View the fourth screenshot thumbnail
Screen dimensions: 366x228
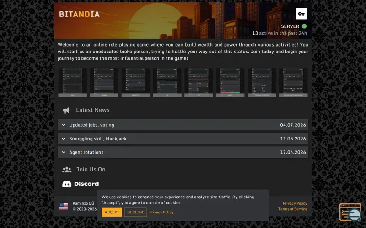point(167,83)
